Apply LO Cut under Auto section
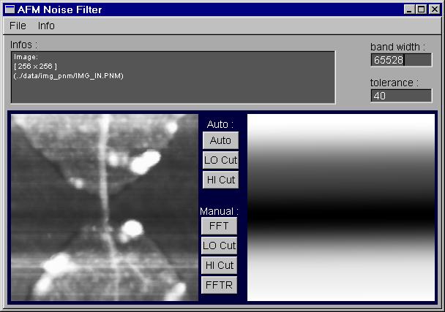This screenshot has width=445, height=312. coord(220,160)
